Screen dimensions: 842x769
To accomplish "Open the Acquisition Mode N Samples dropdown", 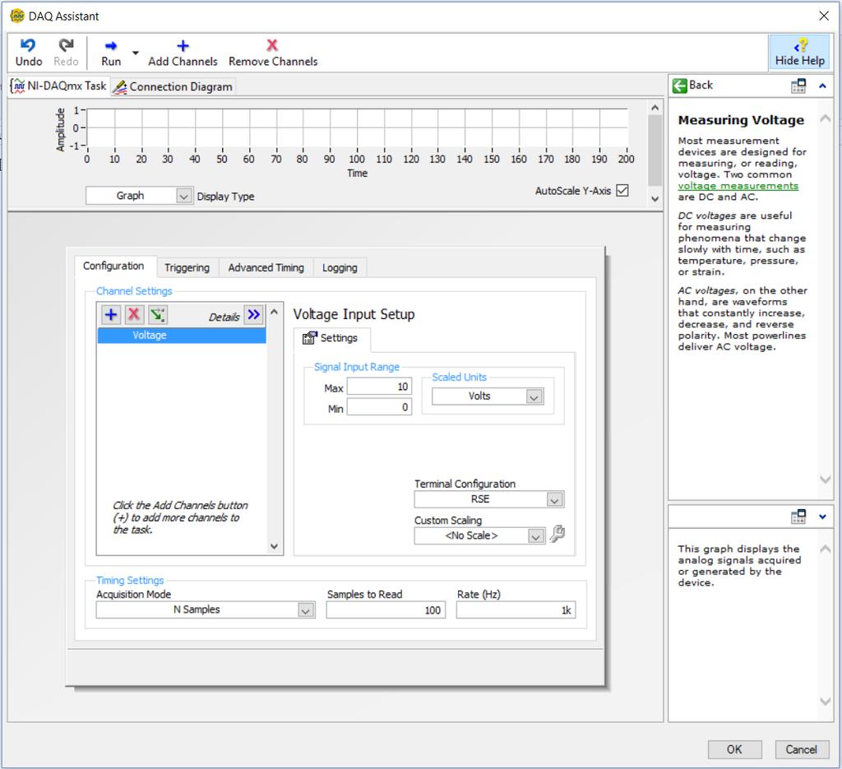I will tap(205, 609).
